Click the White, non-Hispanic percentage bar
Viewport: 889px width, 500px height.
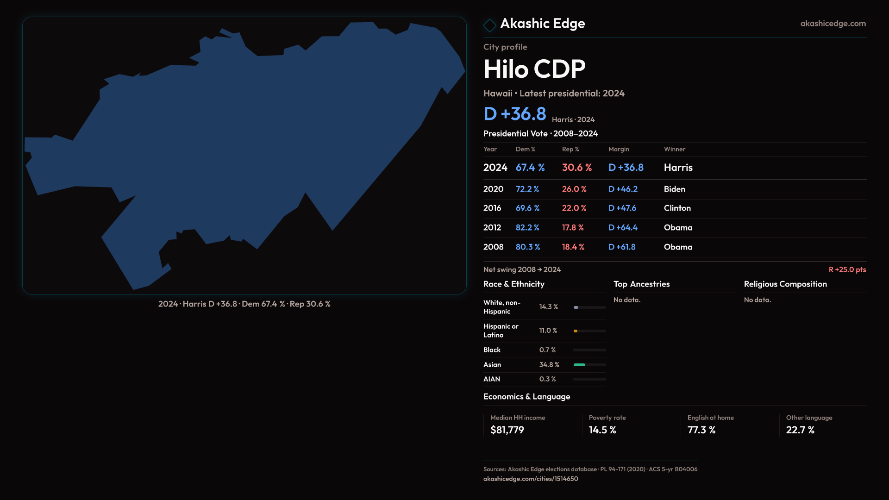coord(576,307)
